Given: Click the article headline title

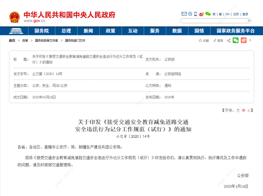Looking at the screenshot, I should (x=133, y=126).
